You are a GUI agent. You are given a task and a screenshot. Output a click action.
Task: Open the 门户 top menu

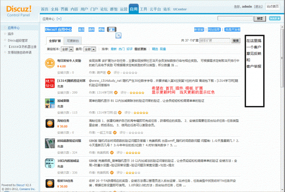click(94, 9)
